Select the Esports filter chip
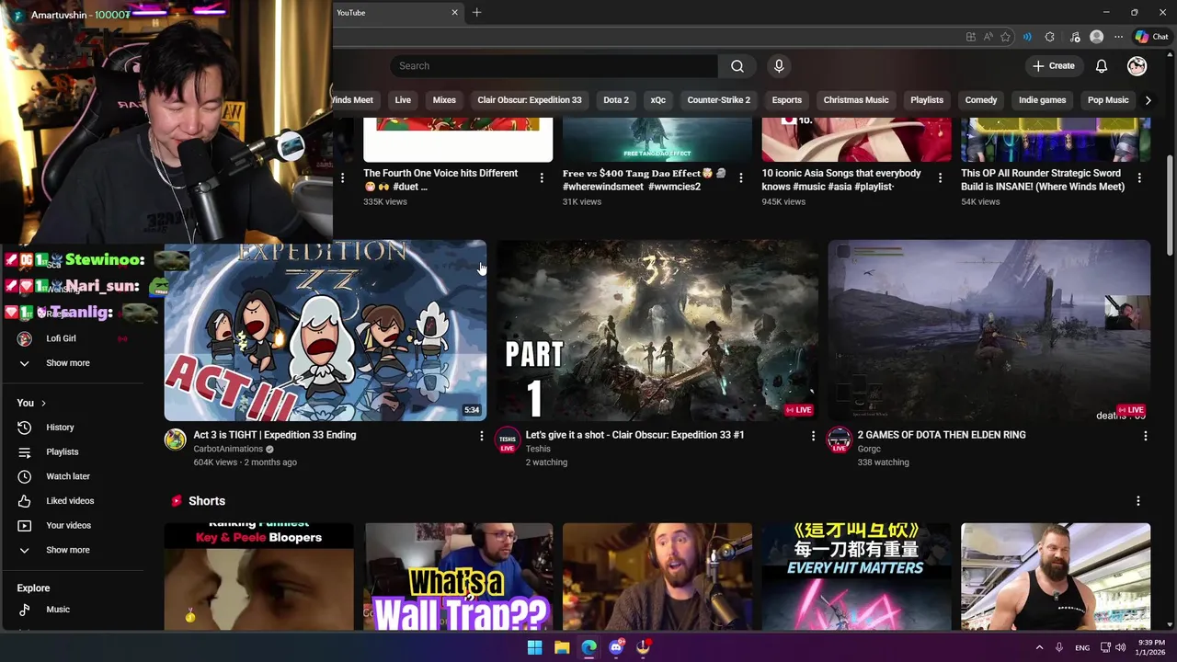 click(x=787, y=100)
